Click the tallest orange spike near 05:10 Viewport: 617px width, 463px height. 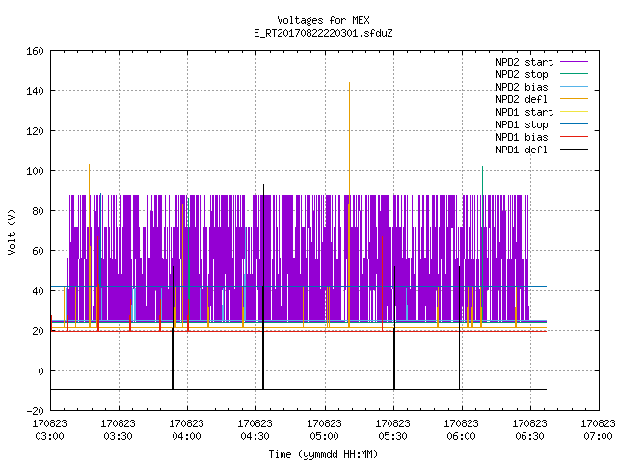pyautogui.click(x=349, y=84)
